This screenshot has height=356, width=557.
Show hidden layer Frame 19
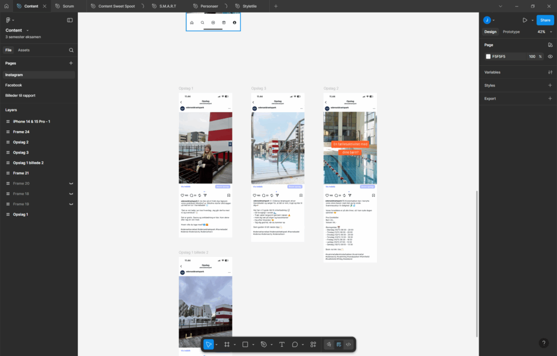[x=71, y=204]
